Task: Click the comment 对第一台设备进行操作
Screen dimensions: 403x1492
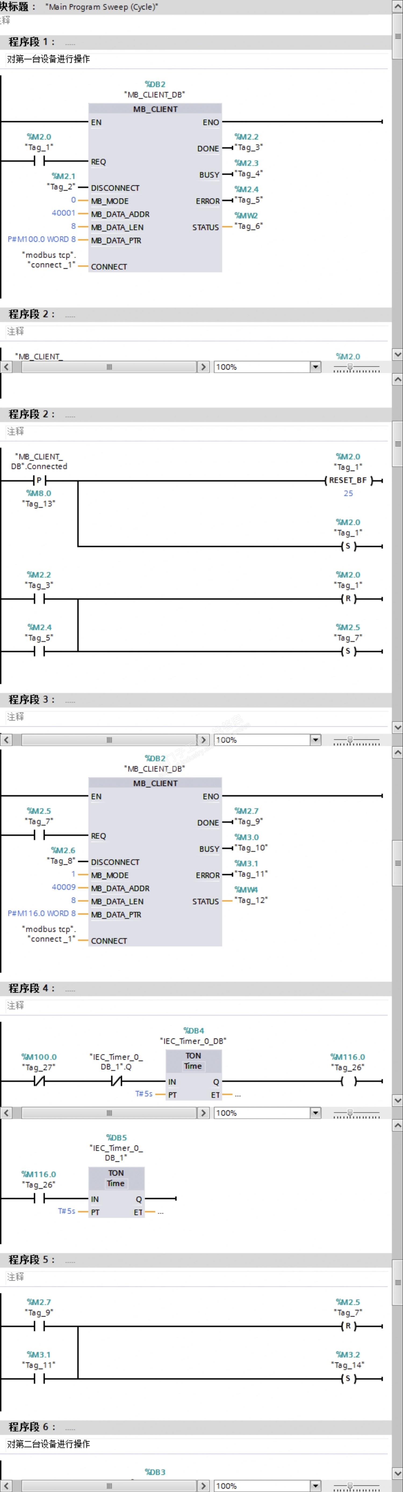Action: [49, 59]
